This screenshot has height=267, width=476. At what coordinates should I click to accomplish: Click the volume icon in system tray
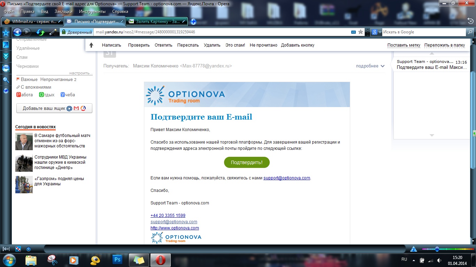(x=439, y=260)
